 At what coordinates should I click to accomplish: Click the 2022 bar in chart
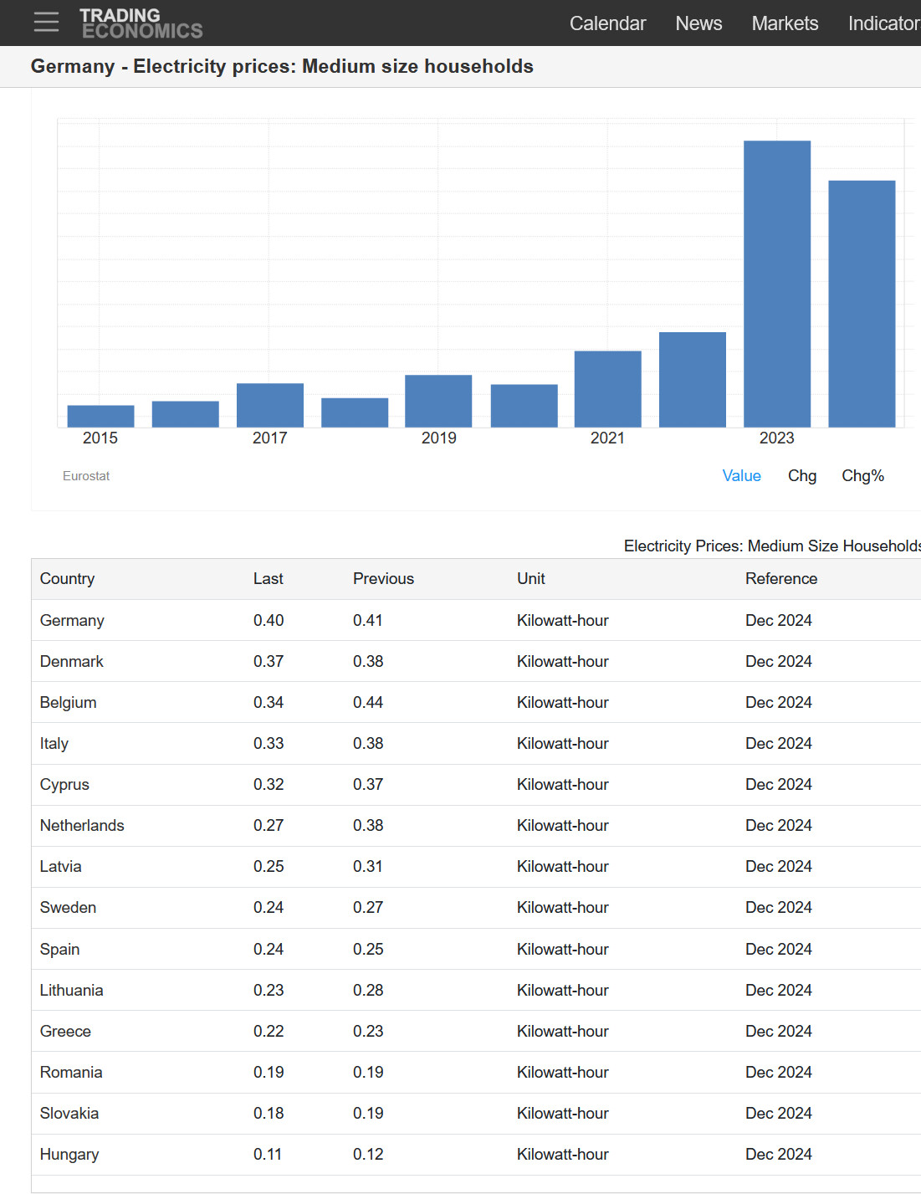tap(693, 380)
